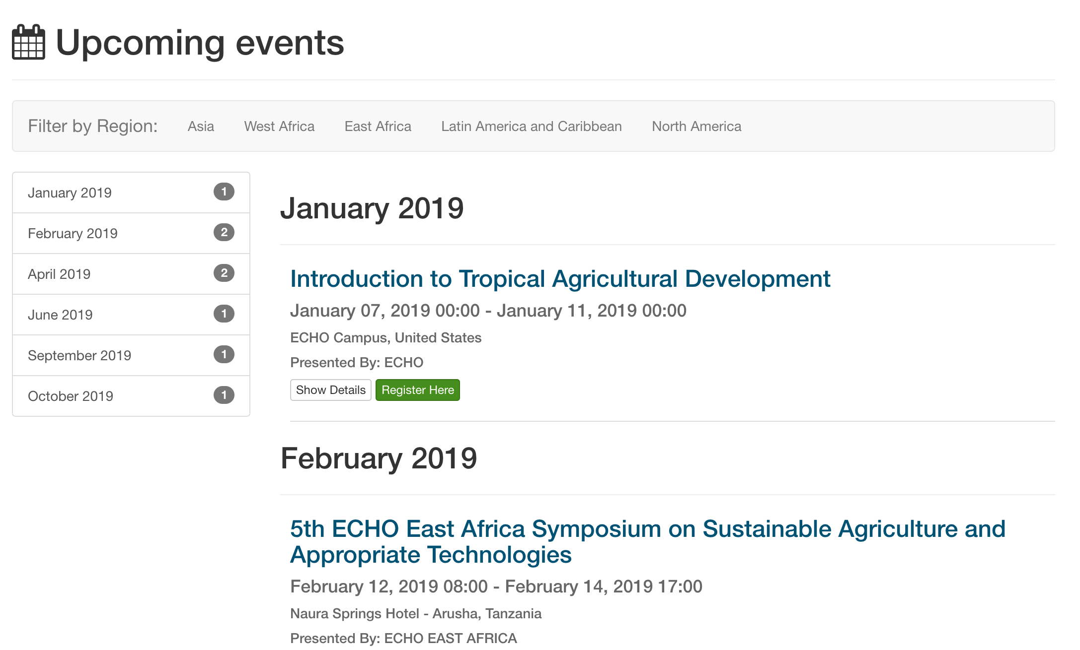The height and width of the screenshot is (650, 1080).
Task: Click the badge count next to January 2019
Action: click(x=224, y=193)
